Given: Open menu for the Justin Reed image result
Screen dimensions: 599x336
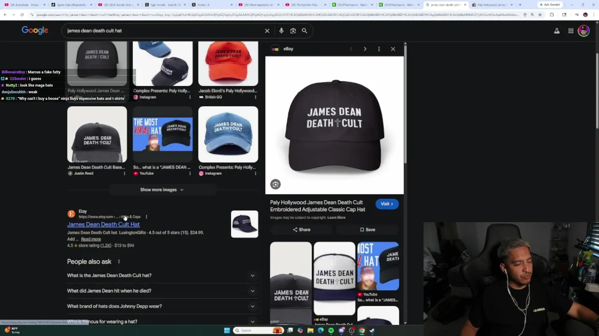Looking at the screenshot, I should pyautogui.click(x=124, y=174).
